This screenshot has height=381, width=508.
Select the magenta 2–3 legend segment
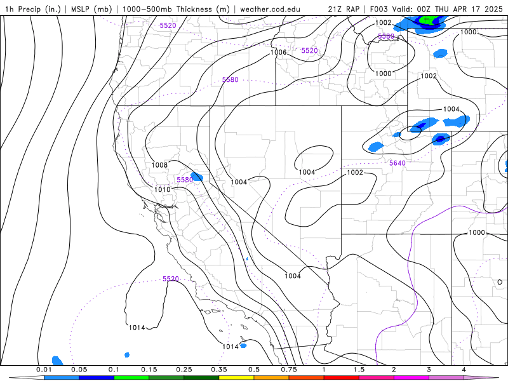(411, 377)
